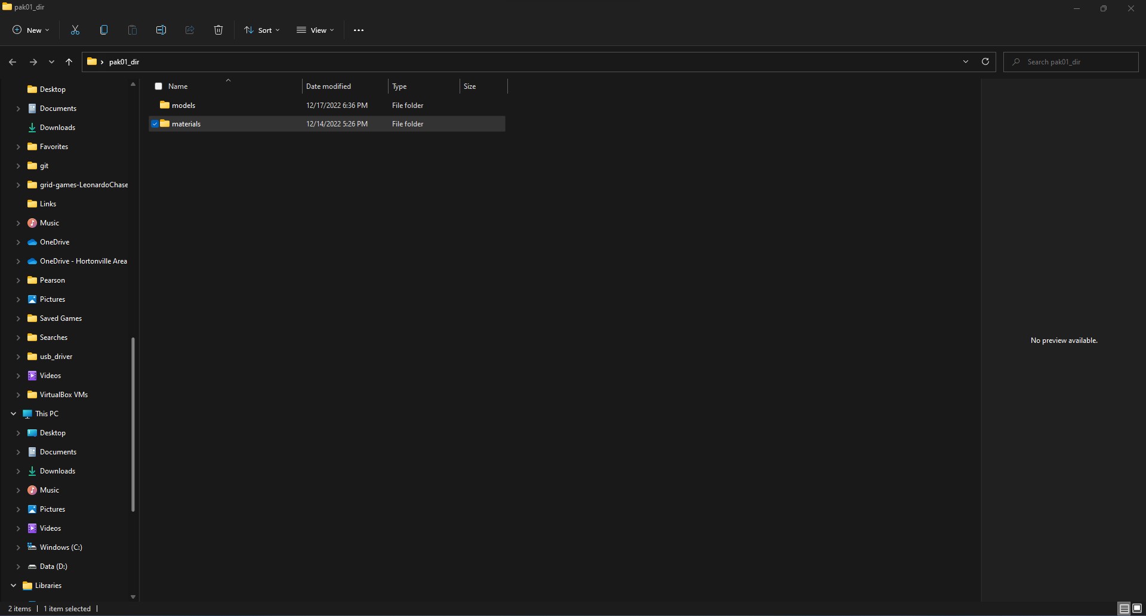Go forward with the Forward arrow
The image size is (1146, 616).
coord(33,61)
